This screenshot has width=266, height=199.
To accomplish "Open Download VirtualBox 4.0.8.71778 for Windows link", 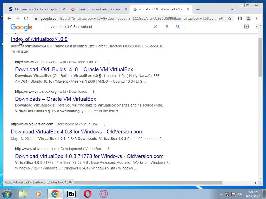I will pyautogui.click(x=89, y=156).
